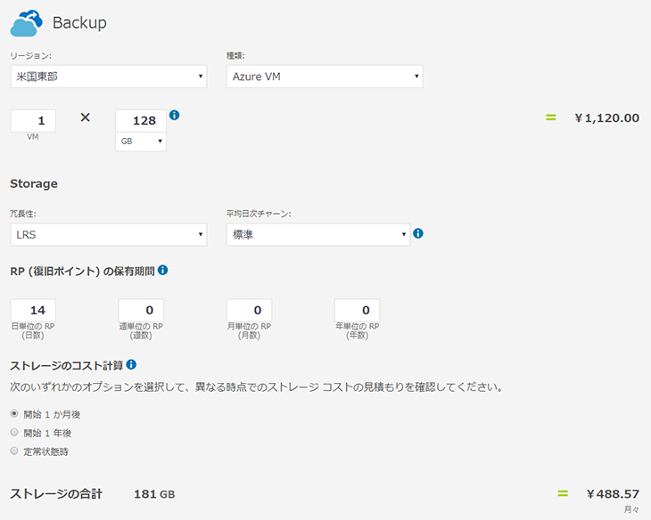Focus the 日単位の RP days field
This screenshot has height=520, width=651.
point(33,310)
